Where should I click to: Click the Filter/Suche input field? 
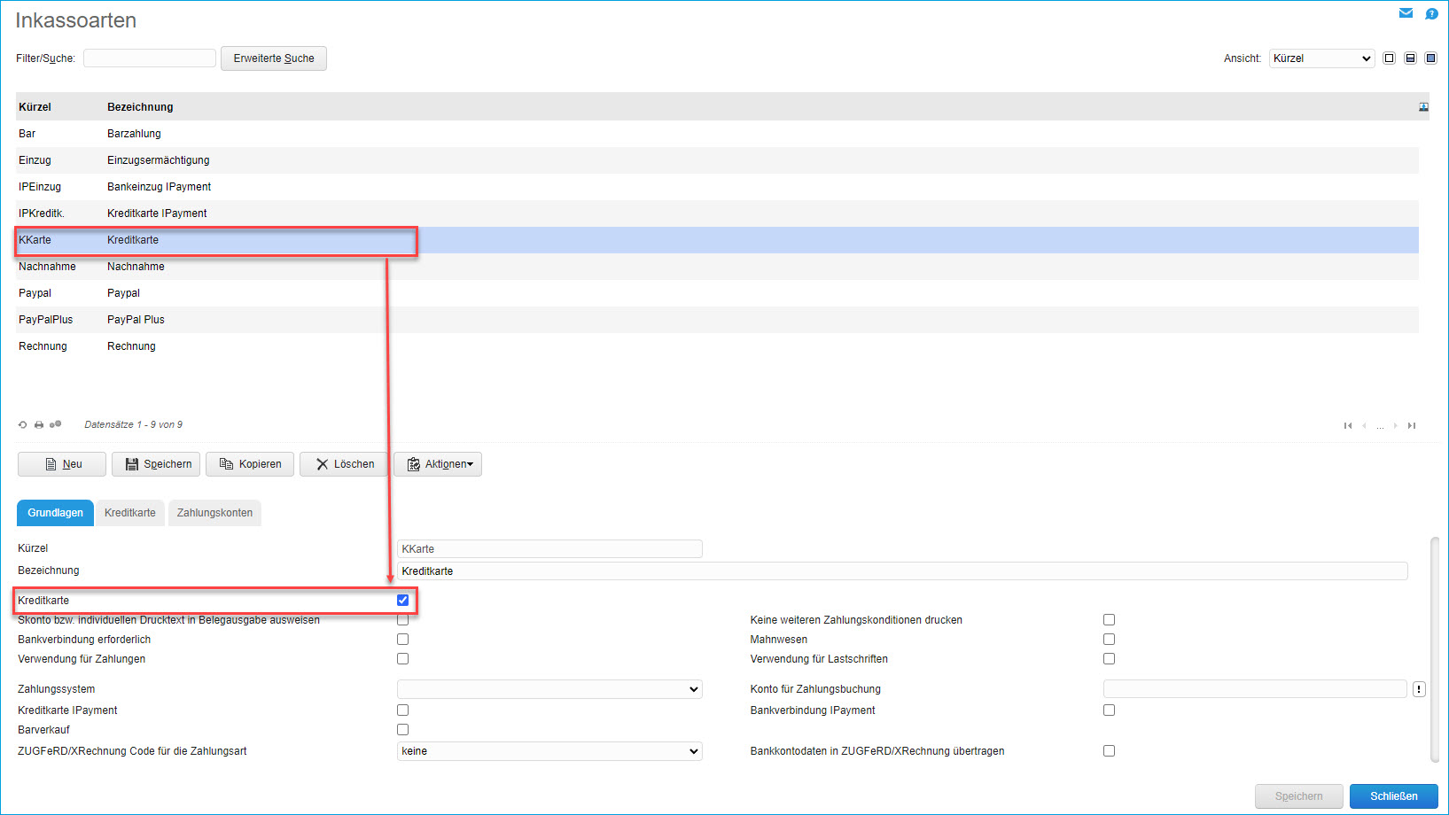pos(150,58)
